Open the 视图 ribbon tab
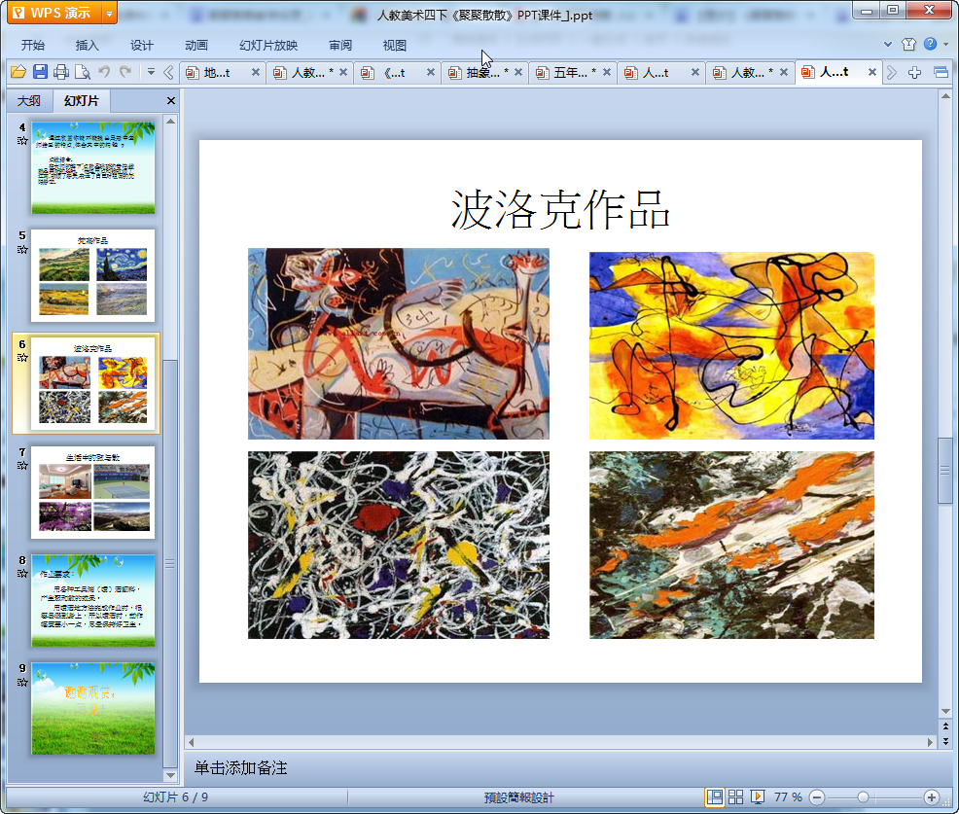959x814 pixels. pos(395,46)
